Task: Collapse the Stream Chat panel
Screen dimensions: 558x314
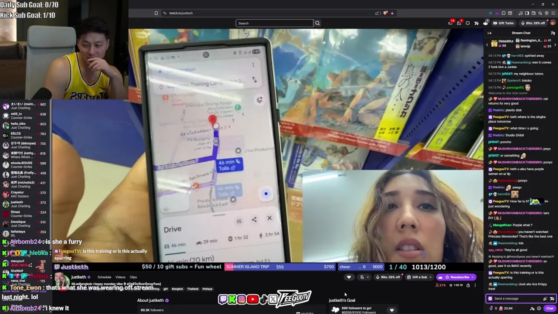Action: click(x=490, y=33)
